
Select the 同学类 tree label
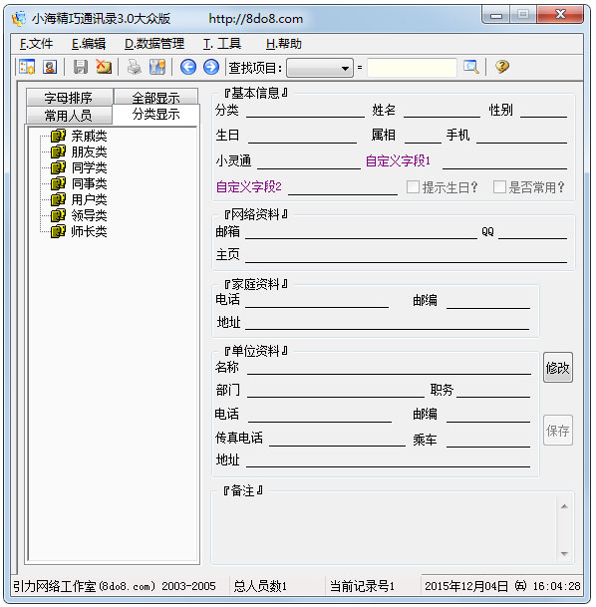pos(89,167)
